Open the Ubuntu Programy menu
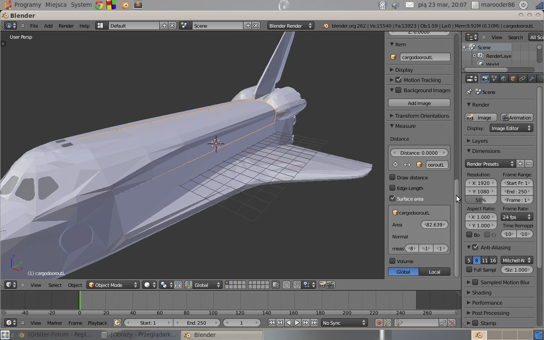The height and width of the screenshot is (340, 544). (x=28, y=5)
